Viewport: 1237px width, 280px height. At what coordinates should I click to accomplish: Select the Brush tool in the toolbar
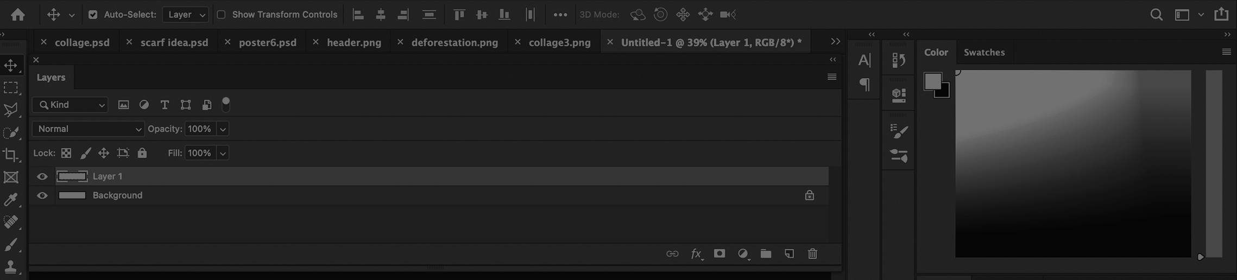[x=10, y=245]
